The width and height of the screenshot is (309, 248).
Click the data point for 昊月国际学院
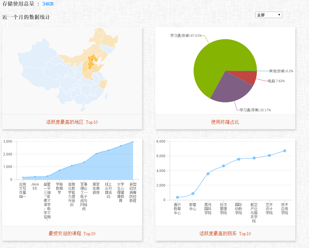[208, 174]
